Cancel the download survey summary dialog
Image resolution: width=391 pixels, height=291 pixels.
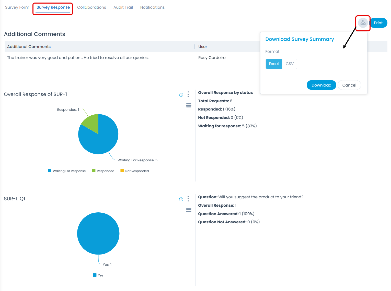tap(349, 85)
